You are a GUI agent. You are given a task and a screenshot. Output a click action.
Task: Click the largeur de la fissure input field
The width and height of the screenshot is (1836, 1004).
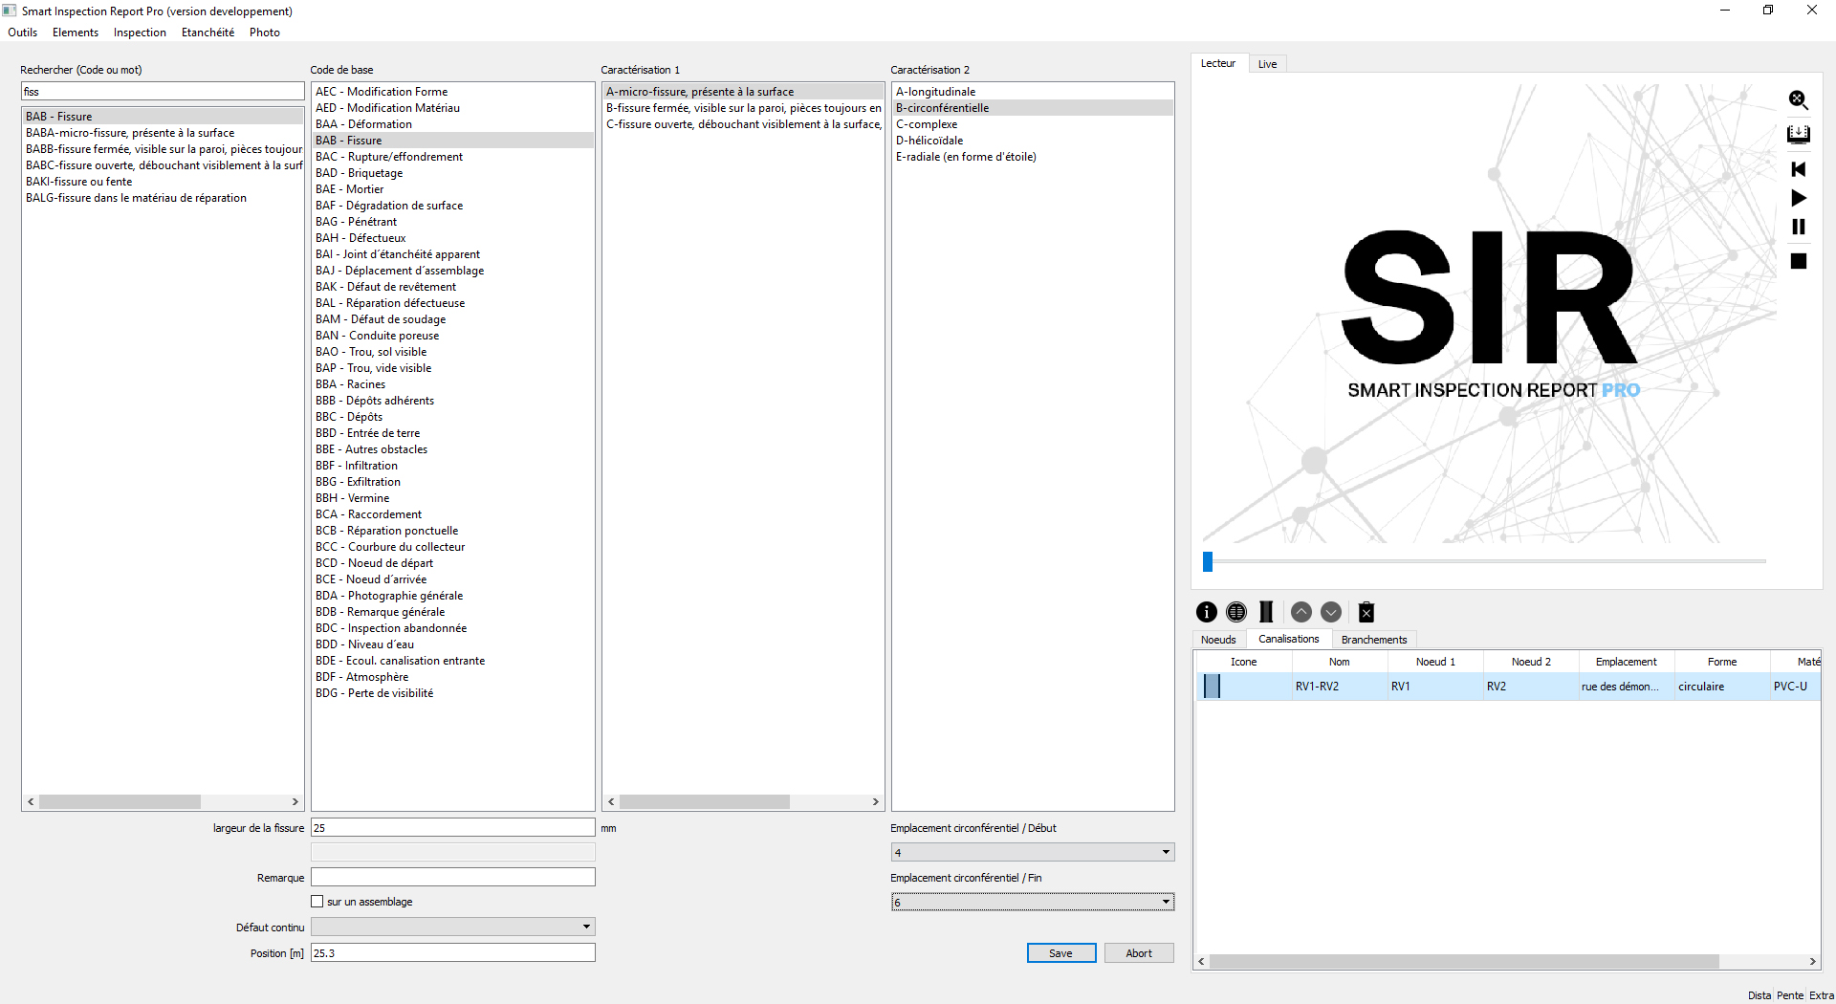453,828
